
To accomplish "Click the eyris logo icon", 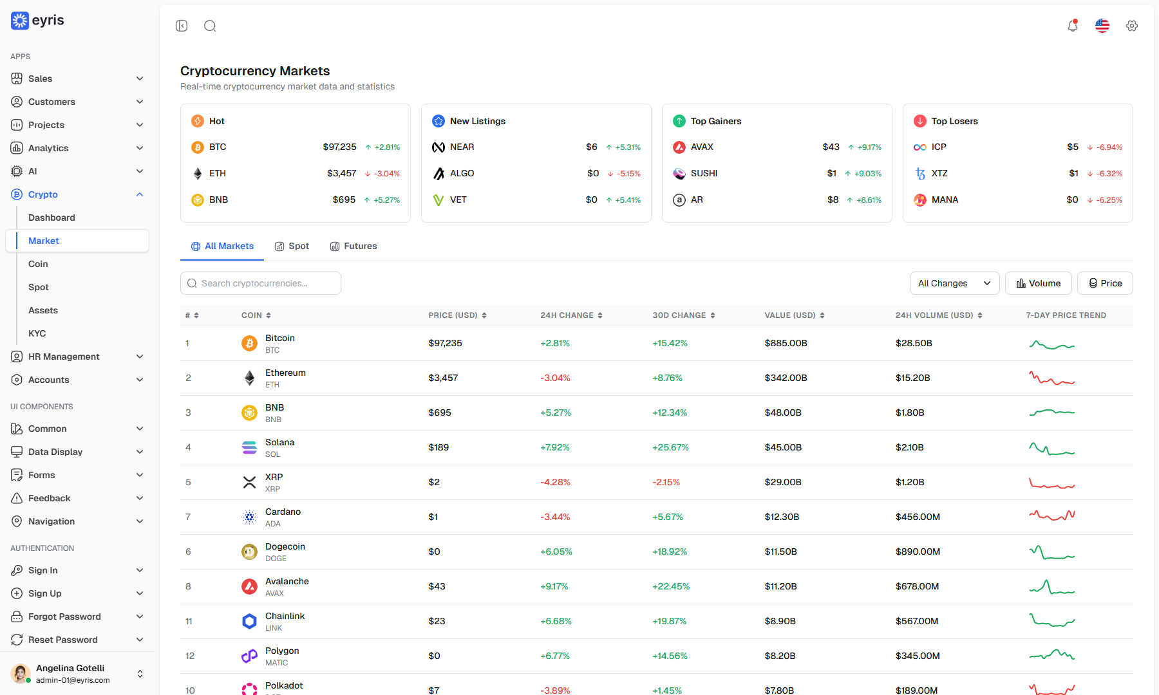I will coord(20,21).
